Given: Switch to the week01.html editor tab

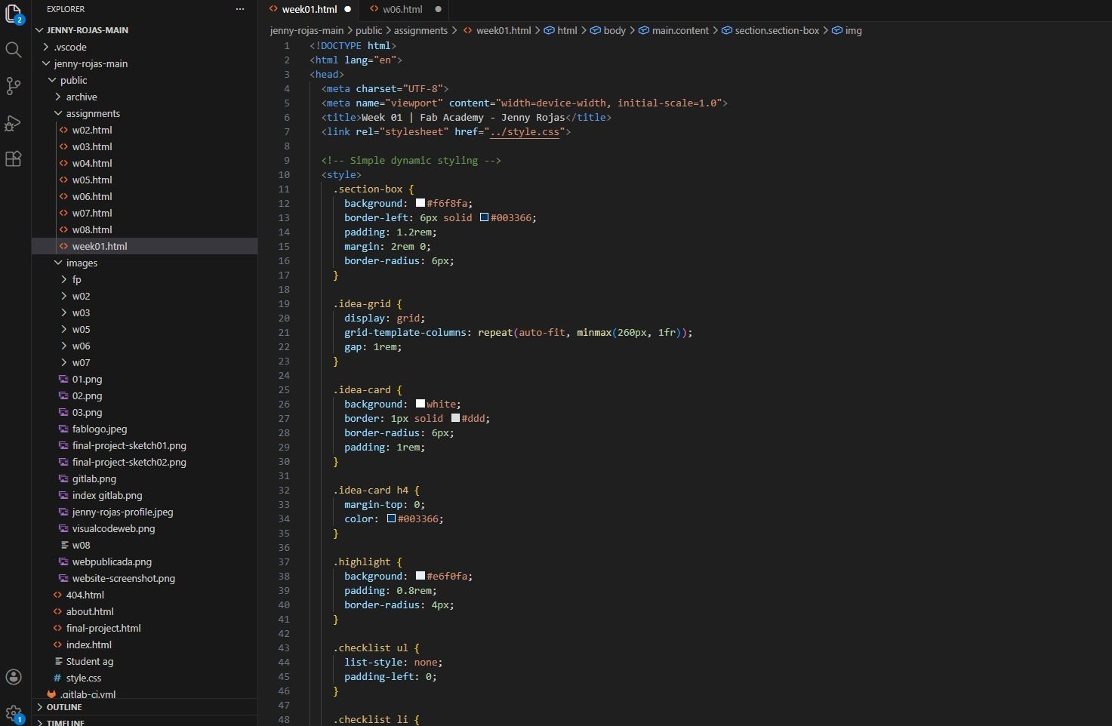Looking at the screenshot, I should coord(310,9).
